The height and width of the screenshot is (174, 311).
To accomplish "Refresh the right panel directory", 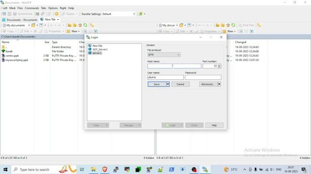I will pos(233,25).
